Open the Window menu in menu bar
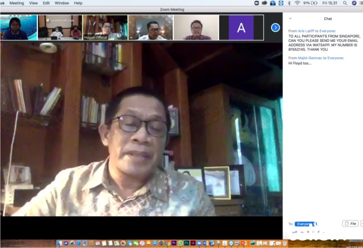363x248 pixels. pos(62,3)
